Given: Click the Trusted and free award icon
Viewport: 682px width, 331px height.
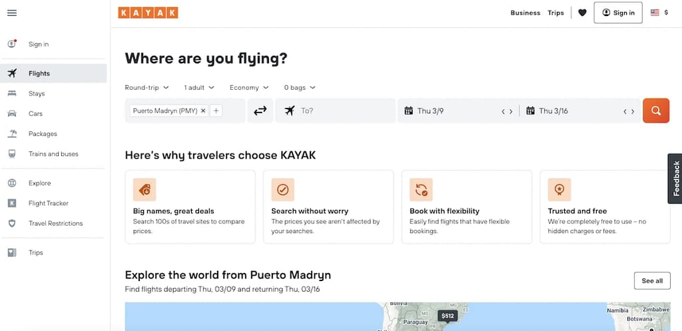Looking at the screenshot, I should point(559,190).
